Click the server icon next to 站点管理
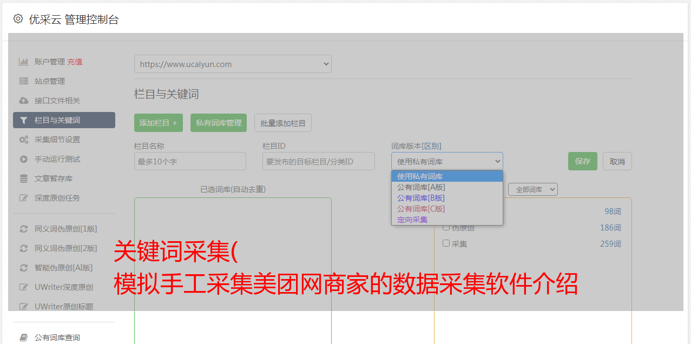The width and height of the screenshot is (691, 344). [x=24, y=81]
